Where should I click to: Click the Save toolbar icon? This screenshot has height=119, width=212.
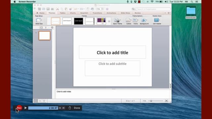pyautogui.click(x=48, y=9)
